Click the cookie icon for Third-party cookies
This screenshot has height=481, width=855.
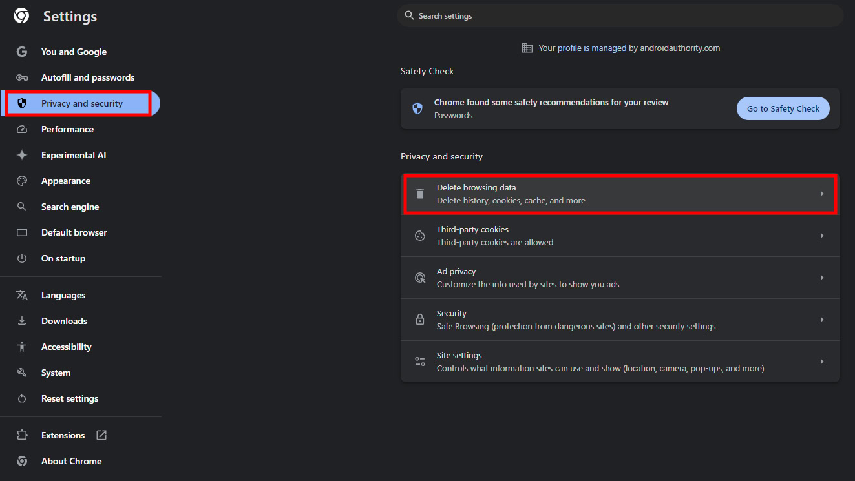[420, 236]
